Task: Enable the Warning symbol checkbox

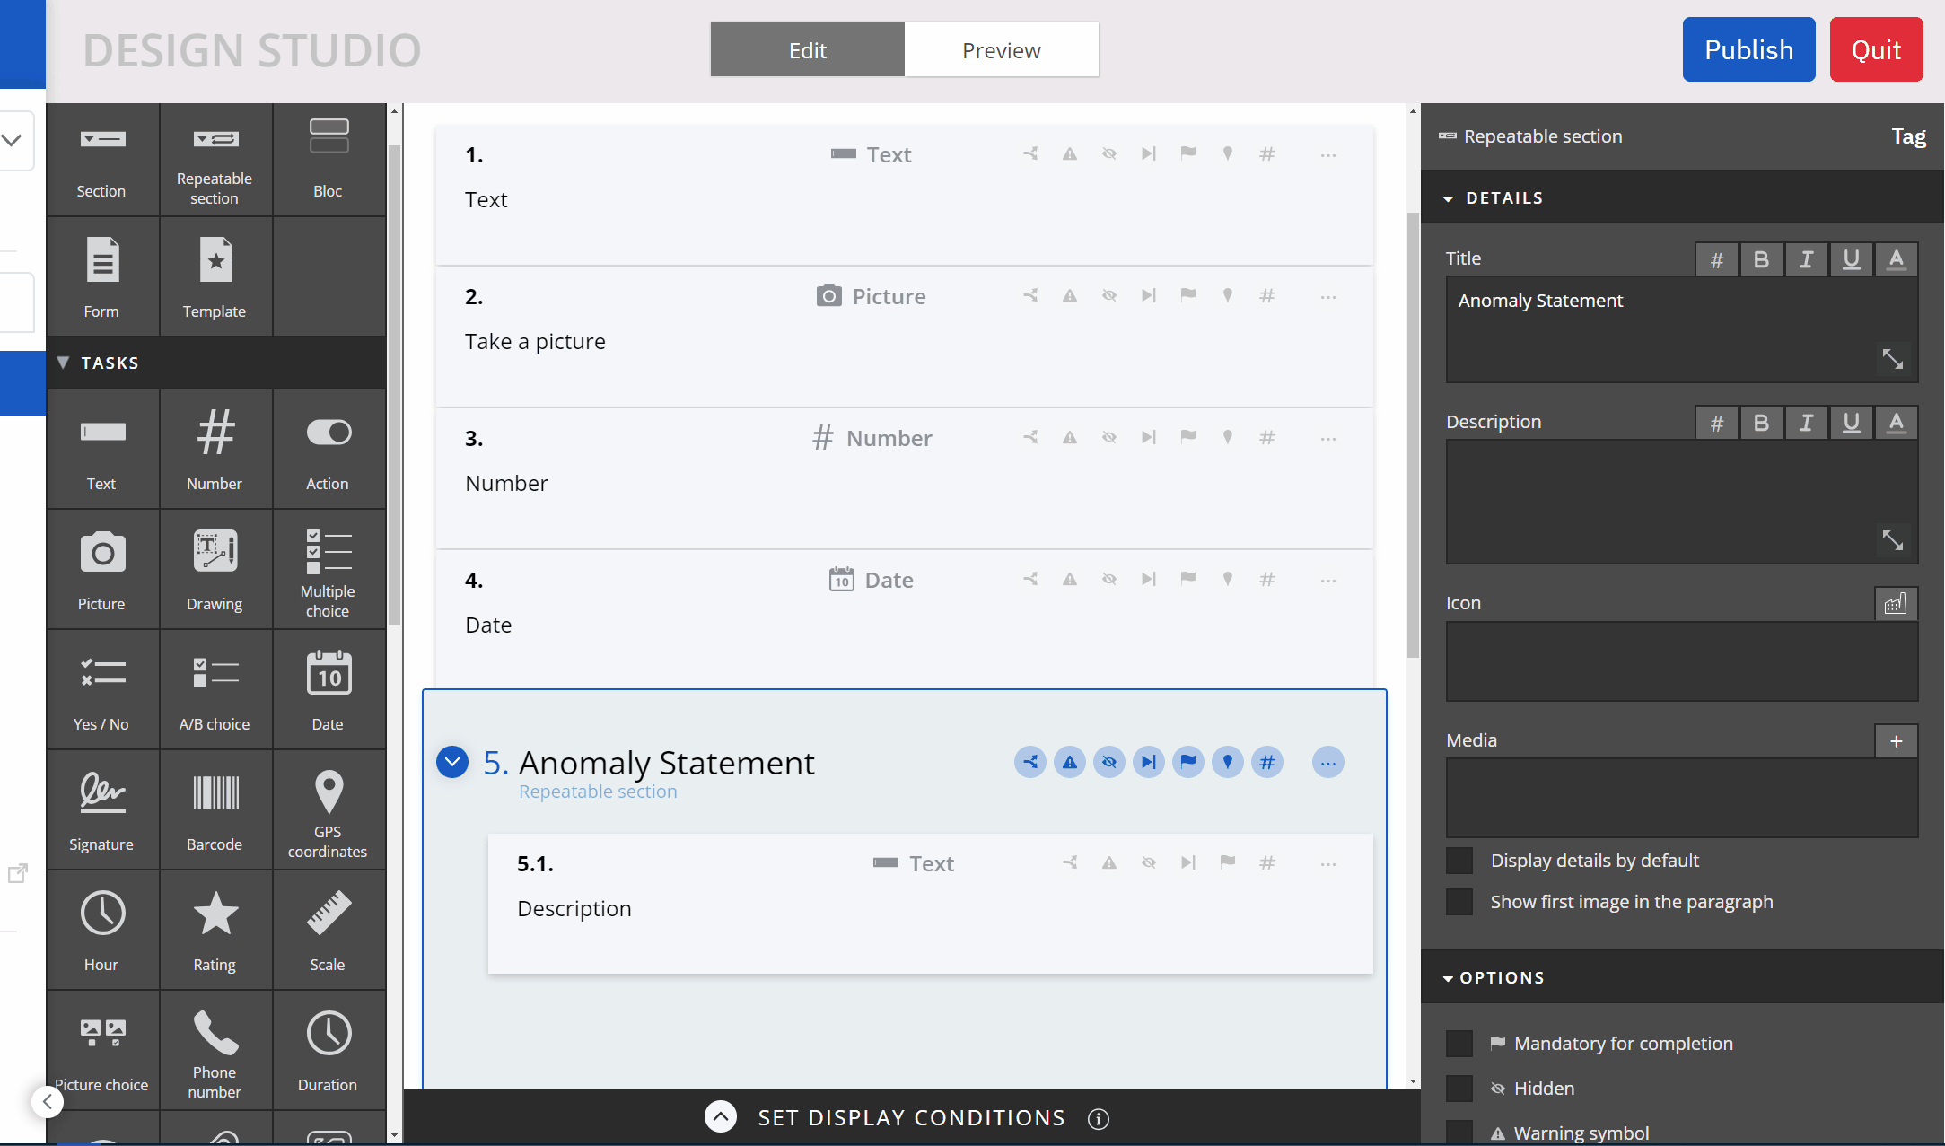Action: coord(1459,1133)
